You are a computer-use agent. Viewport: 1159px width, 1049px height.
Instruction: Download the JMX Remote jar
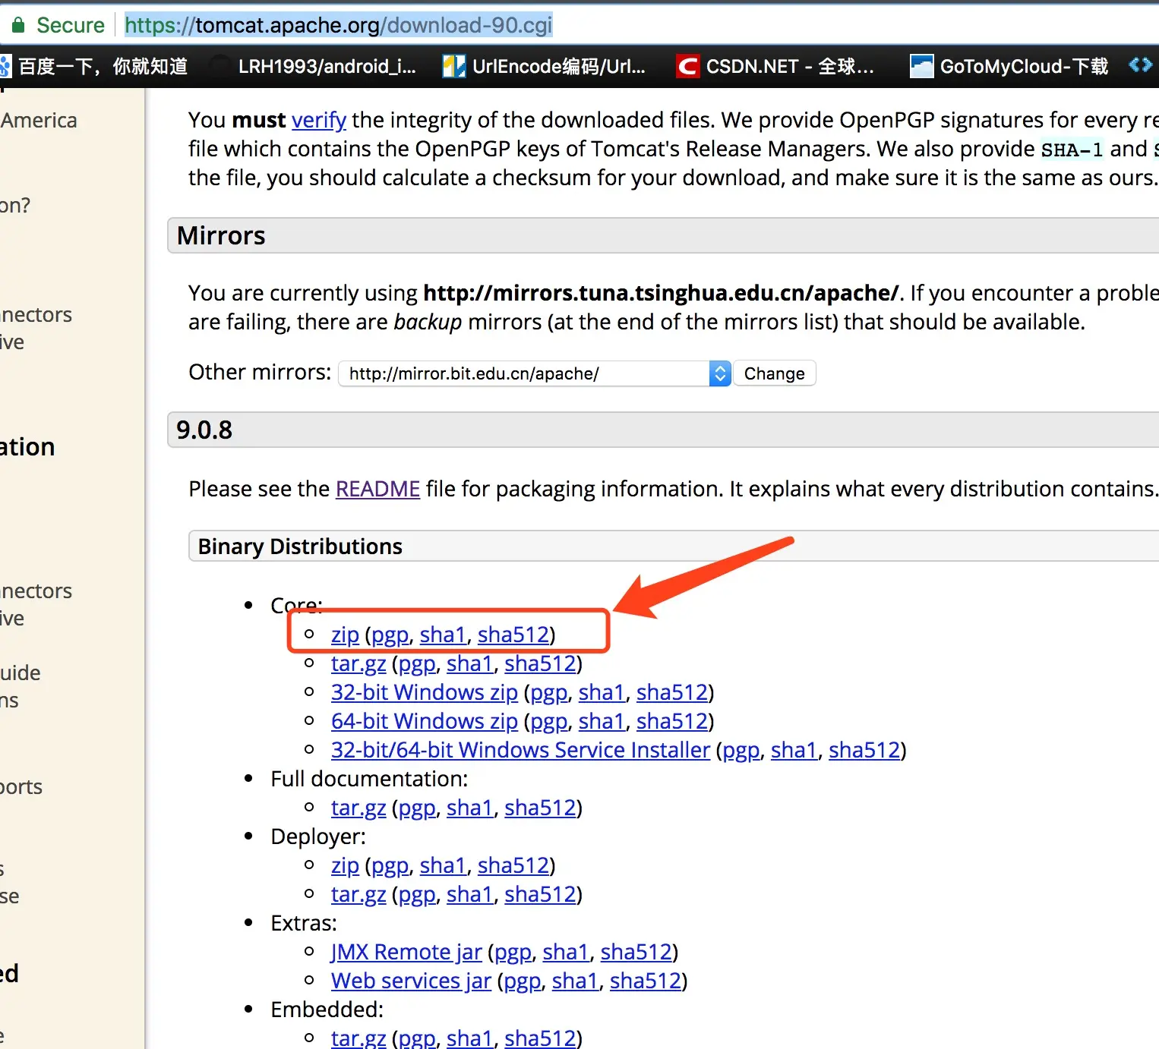point(406,952)
